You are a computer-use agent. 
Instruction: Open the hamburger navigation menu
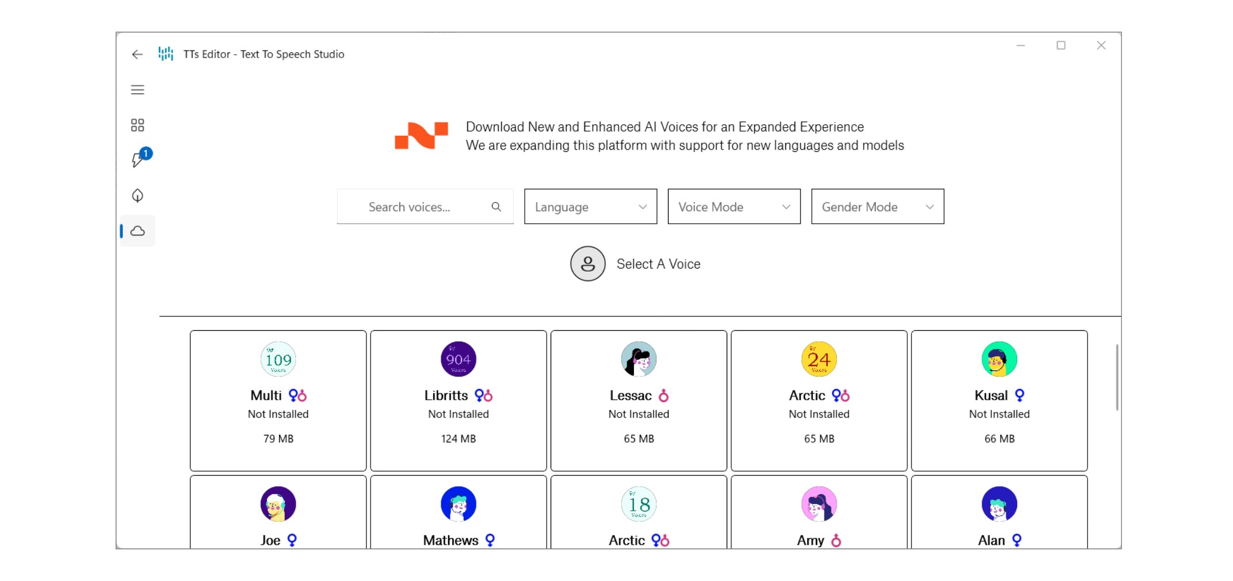(138, 90)
